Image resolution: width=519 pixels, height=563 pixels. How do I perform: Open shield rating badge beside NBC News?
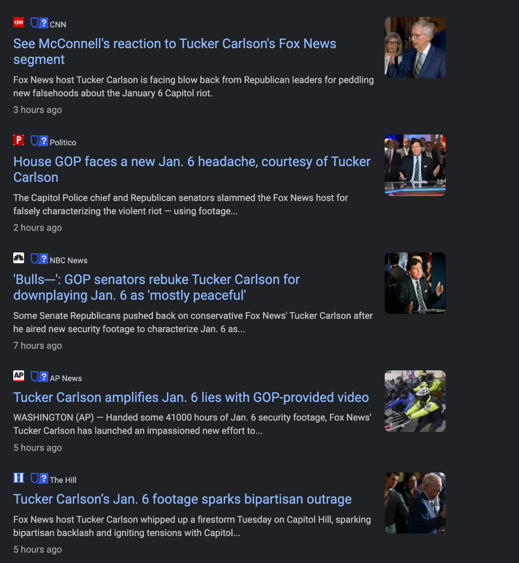pos(39,259)
